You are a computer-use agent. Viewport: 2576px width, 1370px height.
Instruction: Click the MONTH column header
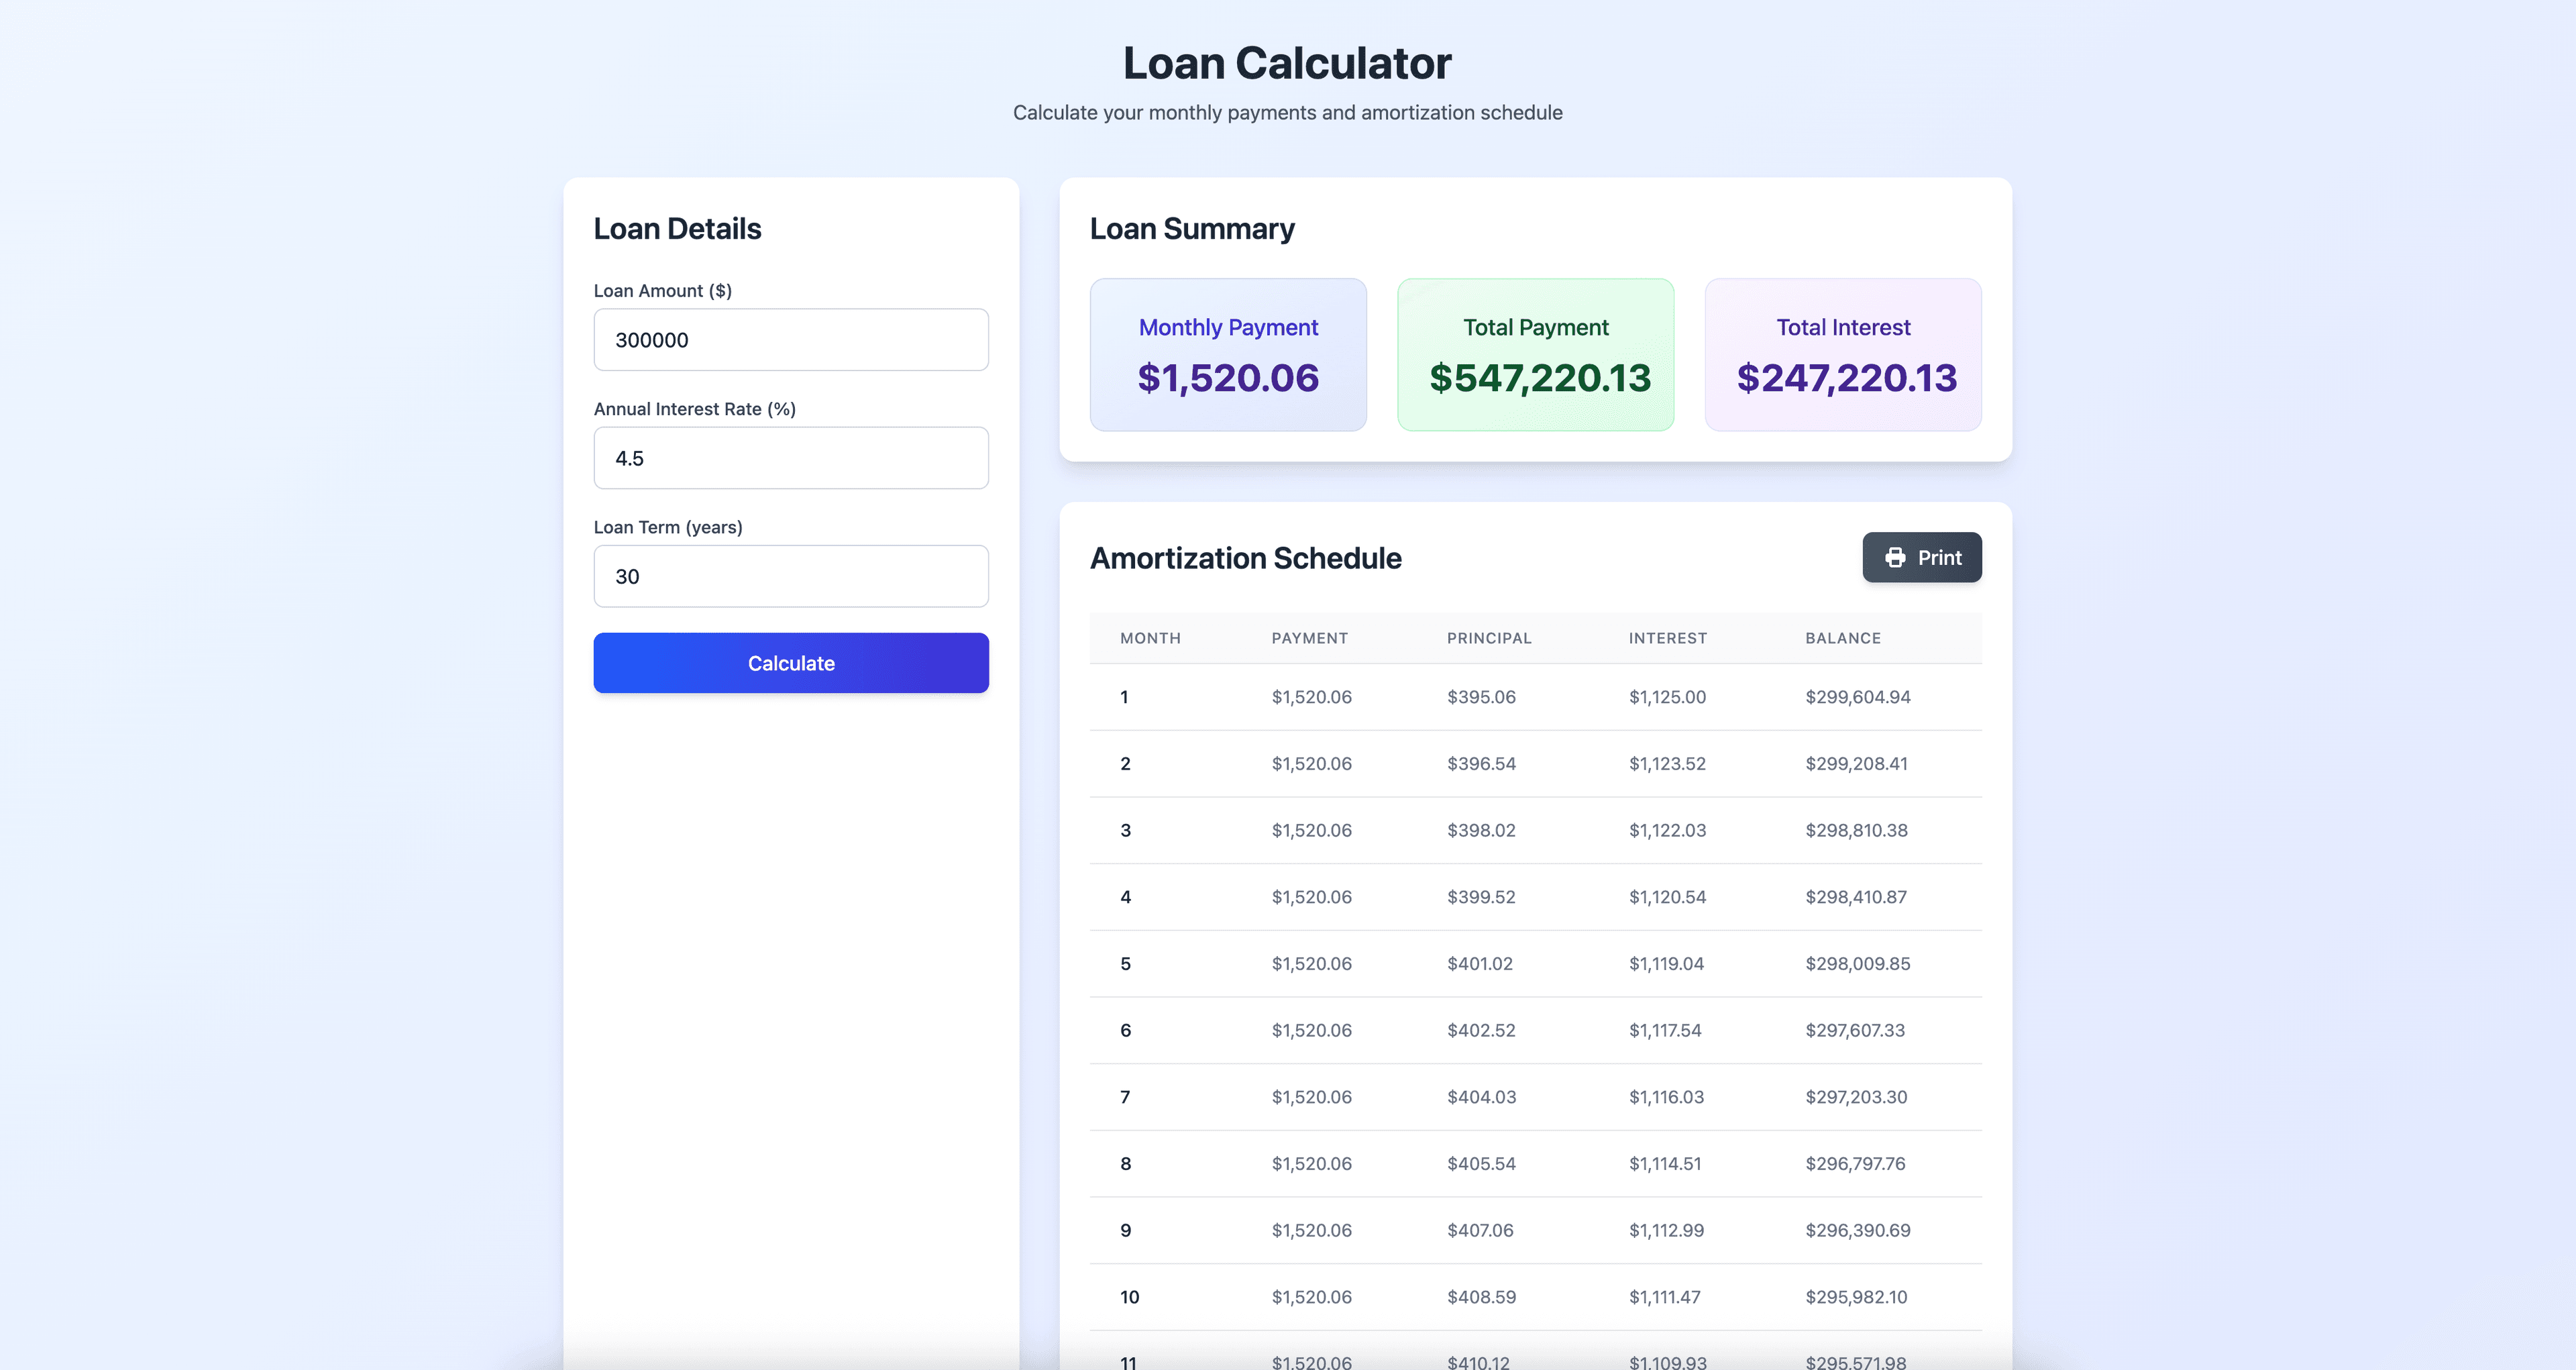click(x=1150, y=638)
